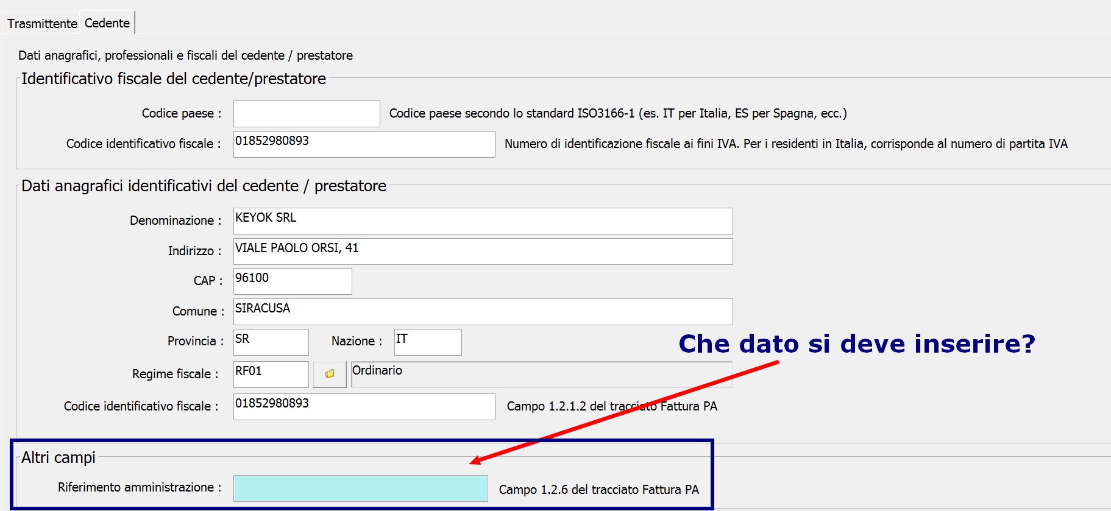This screenshot has height=511, width=1111.
Task: Click the 'Numero di identificazione fiscale ai fini IVA' hint
Action: click(786, 144)
